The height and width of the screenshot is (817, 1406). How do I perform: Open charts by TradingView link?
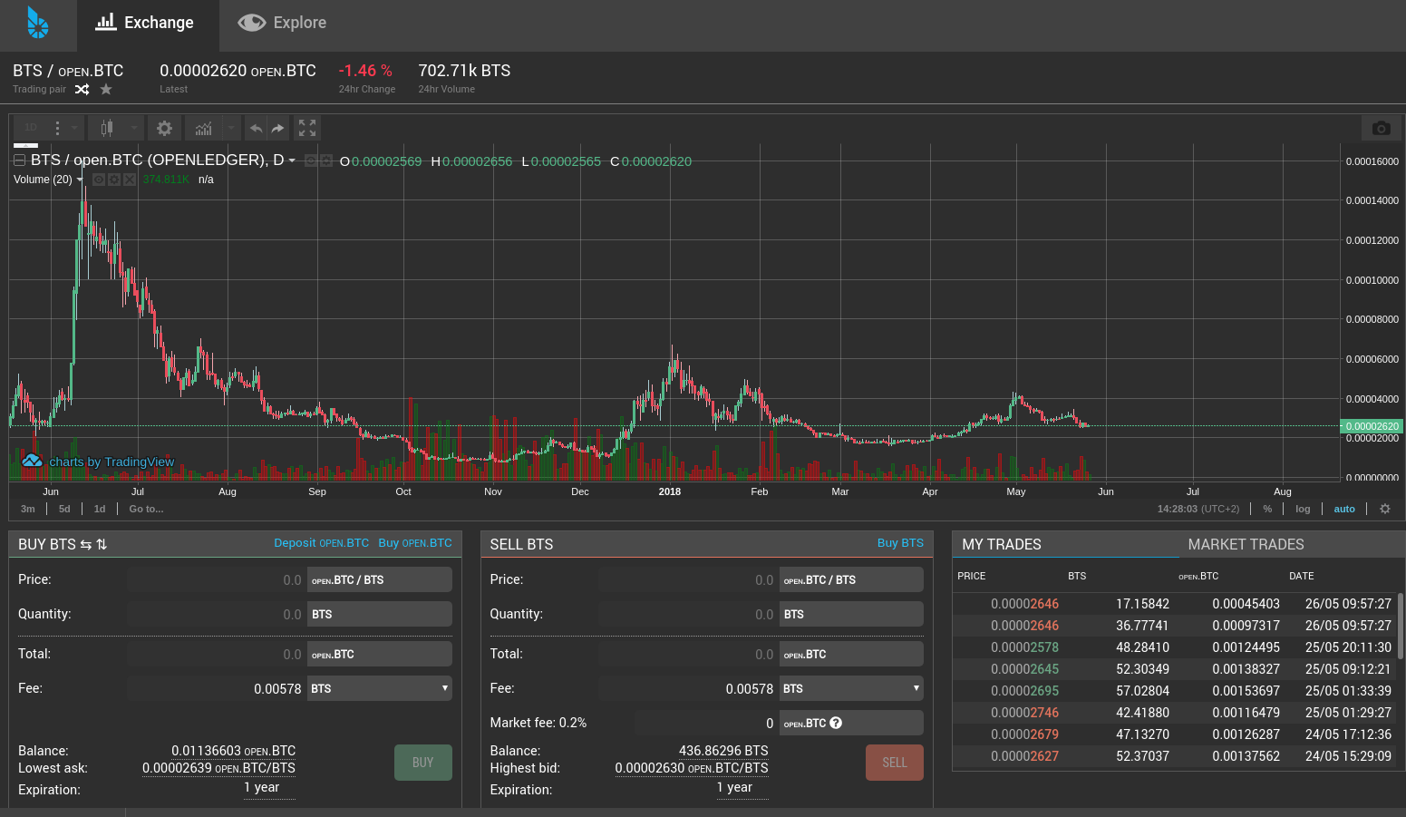[112, 462]
